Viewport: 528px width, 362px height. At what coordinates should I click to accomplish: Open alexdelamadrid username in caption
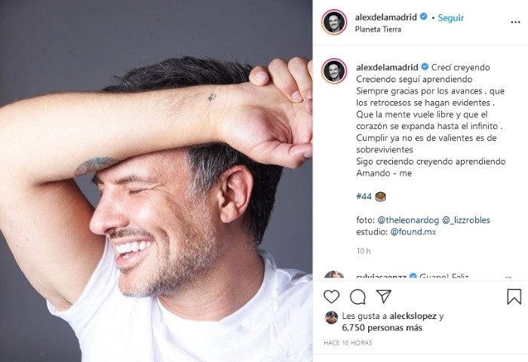pyautogui.click(x=387, y=67)
